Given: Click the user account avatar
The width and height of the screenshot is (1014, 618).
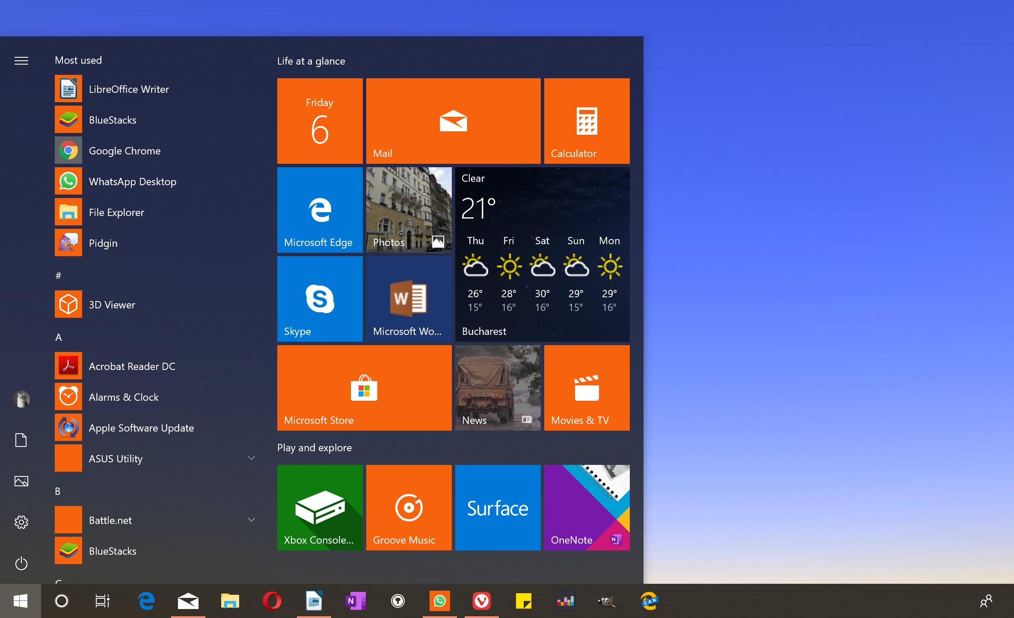Looking at the screenshot, I should pyautogui.click(x=21, y=399).
